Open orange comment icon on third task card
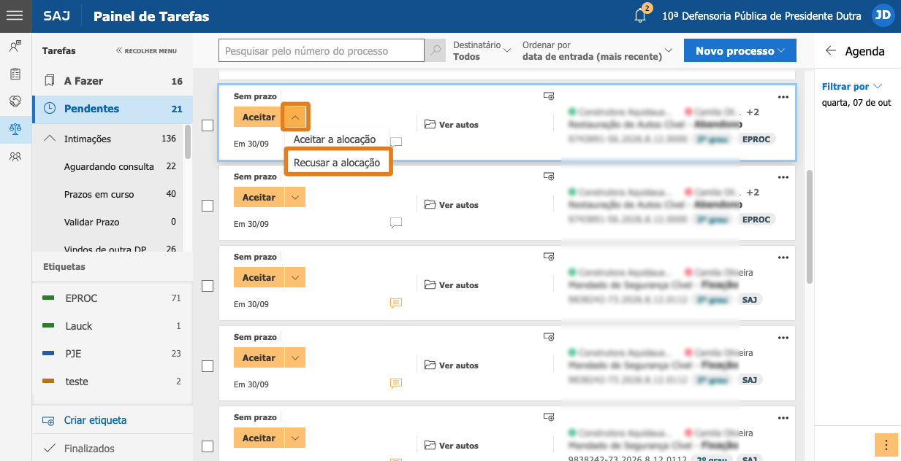Screen dimensions: 901x461 (x=396, y=303)
